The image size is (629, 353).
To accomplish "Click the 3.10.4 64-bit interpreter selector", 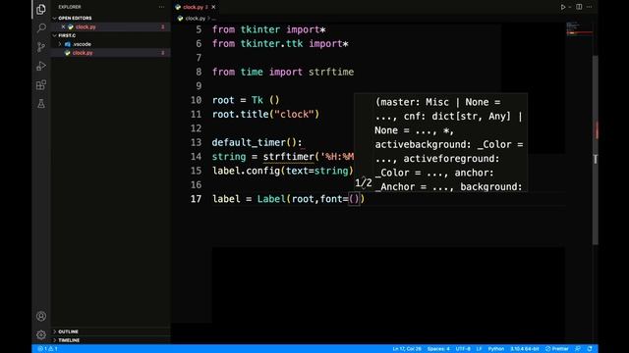I will coord(524,349).
